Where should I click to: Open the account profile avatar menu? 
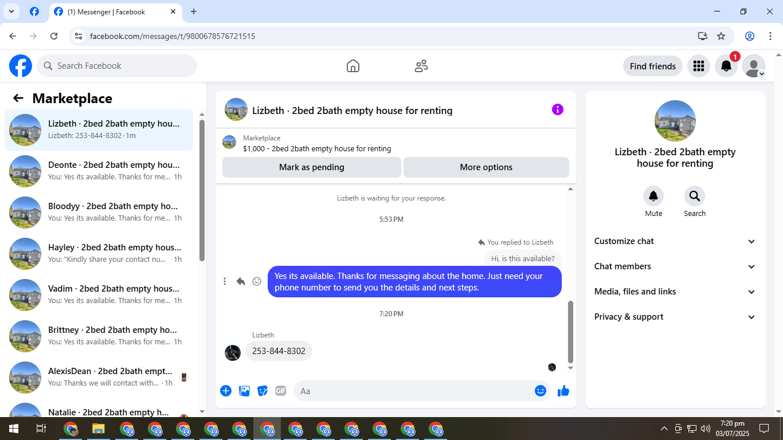click(754, 66)
